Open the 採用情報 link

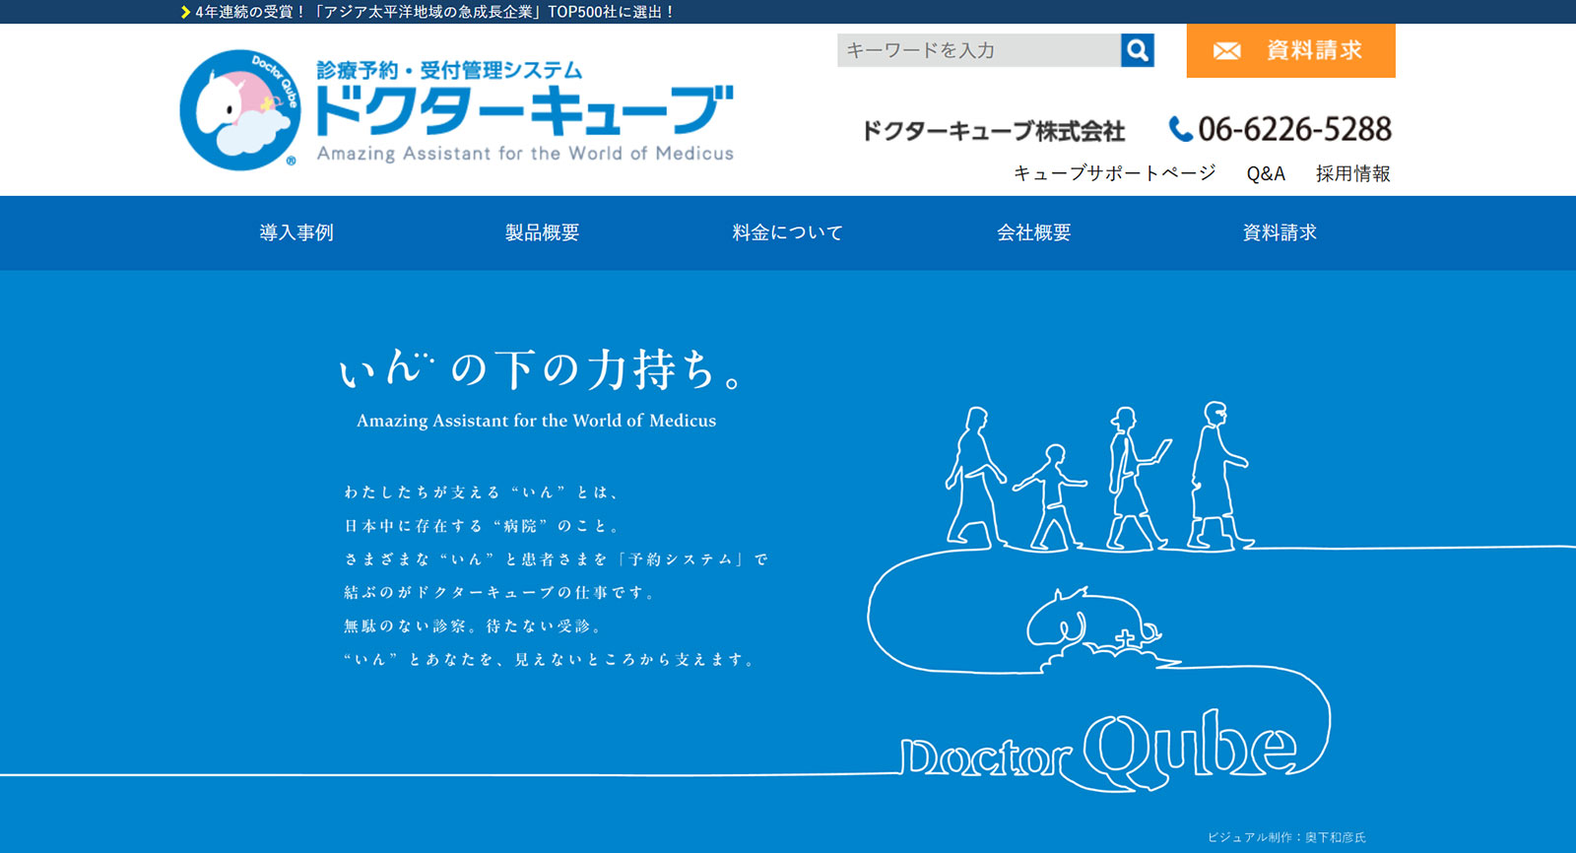[1352, 173]
